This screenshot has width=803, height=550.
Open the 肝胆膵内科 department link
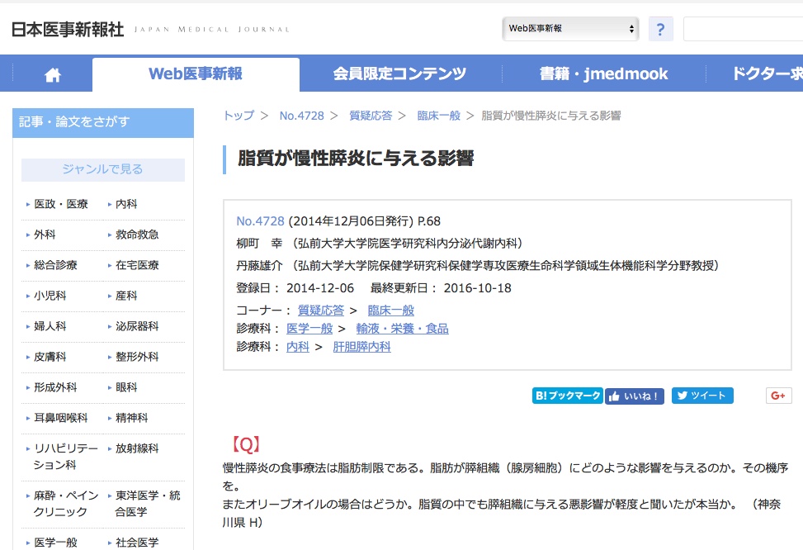pyautogui.click(x=361, y=347)
